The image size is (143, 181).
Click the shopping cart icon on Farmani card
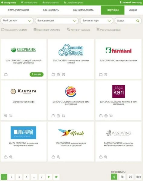[x=106, y=74]
